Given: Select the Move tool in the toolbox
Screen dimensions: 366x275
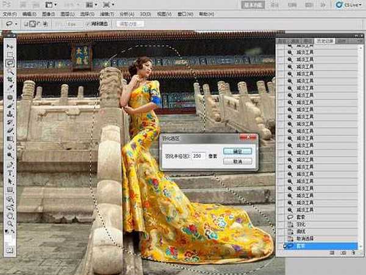Looking at the screenshot, I should pos(10,46).
